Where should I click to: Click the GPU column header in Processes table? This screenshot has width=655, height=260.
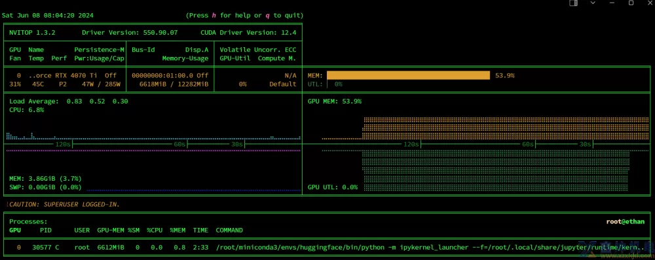point(15,231)
